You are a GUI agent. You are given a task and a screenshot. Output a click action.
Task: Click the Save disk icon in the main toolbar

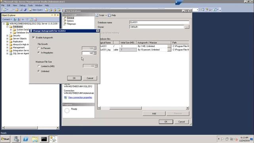point(21,10)
